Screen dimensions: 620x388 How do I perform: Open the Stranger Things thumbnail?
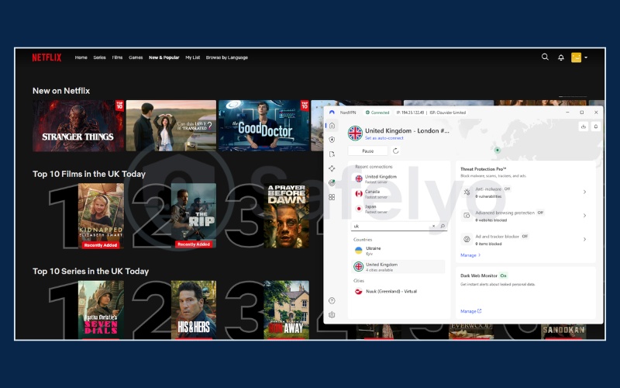[78, 126]
